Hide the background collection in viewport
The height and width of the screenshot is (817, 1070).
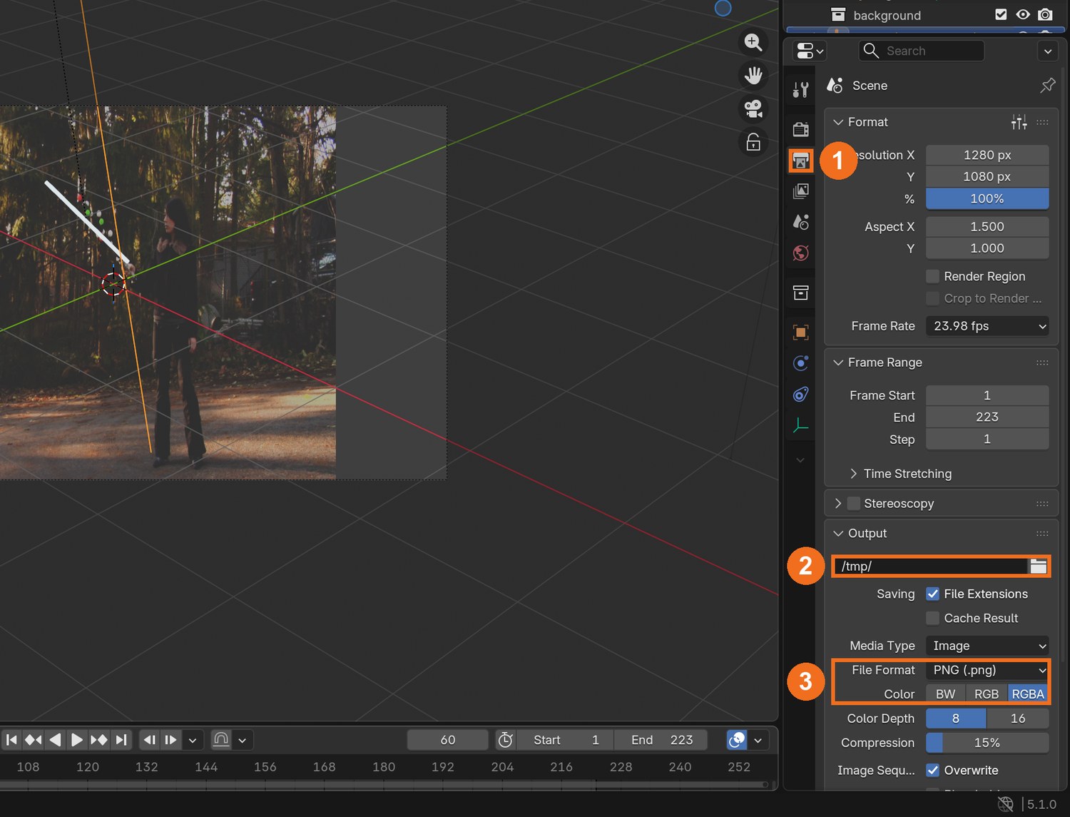[1023, 15]
